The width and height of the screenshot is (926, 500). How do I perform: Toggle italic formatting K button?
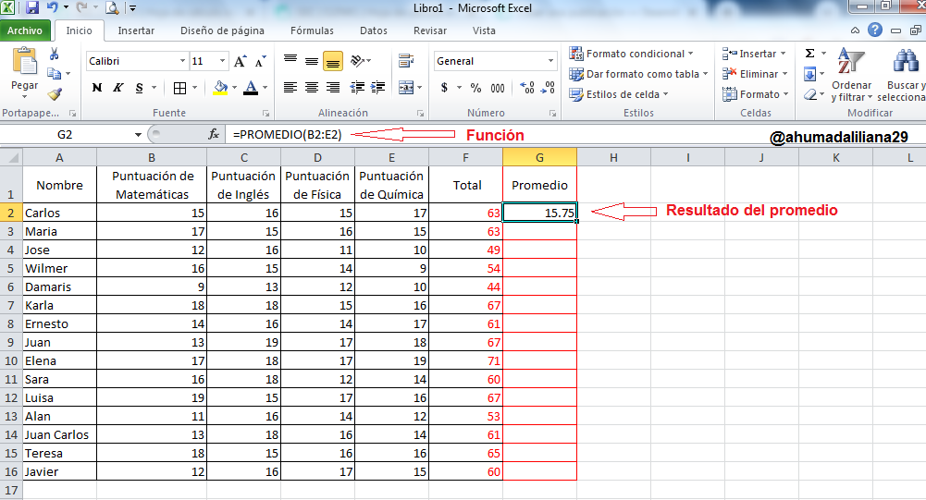118,88
